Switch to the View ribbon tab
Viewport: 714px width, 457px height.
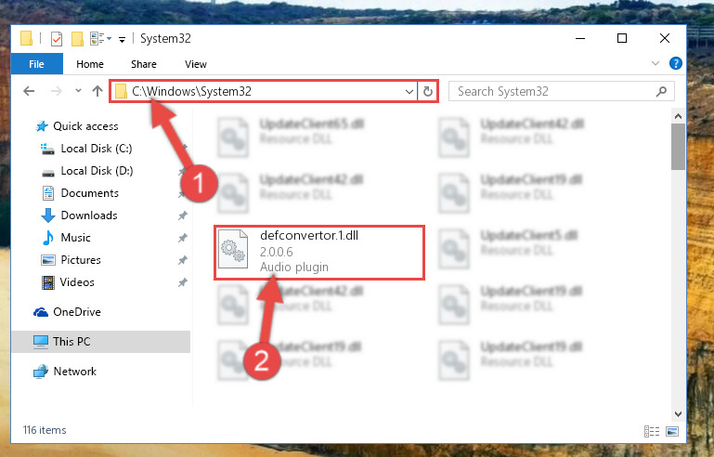pos(195,64)
